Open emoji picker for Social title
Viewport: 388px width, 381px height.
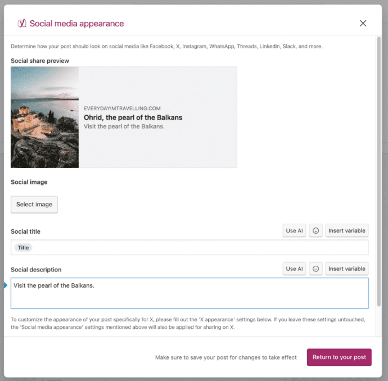pyautogui.click(x=315, y=230)
